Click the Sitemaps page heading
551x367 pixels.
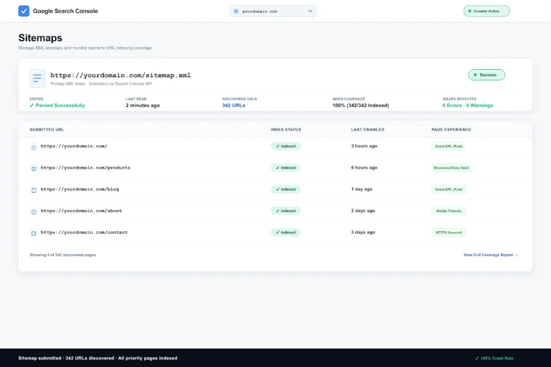pos(40,38)
